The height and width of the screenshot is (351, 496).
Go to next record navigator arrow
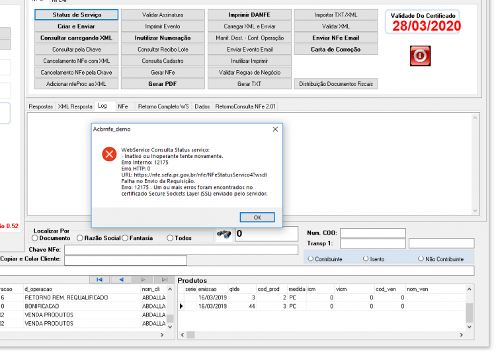[143, 280]
